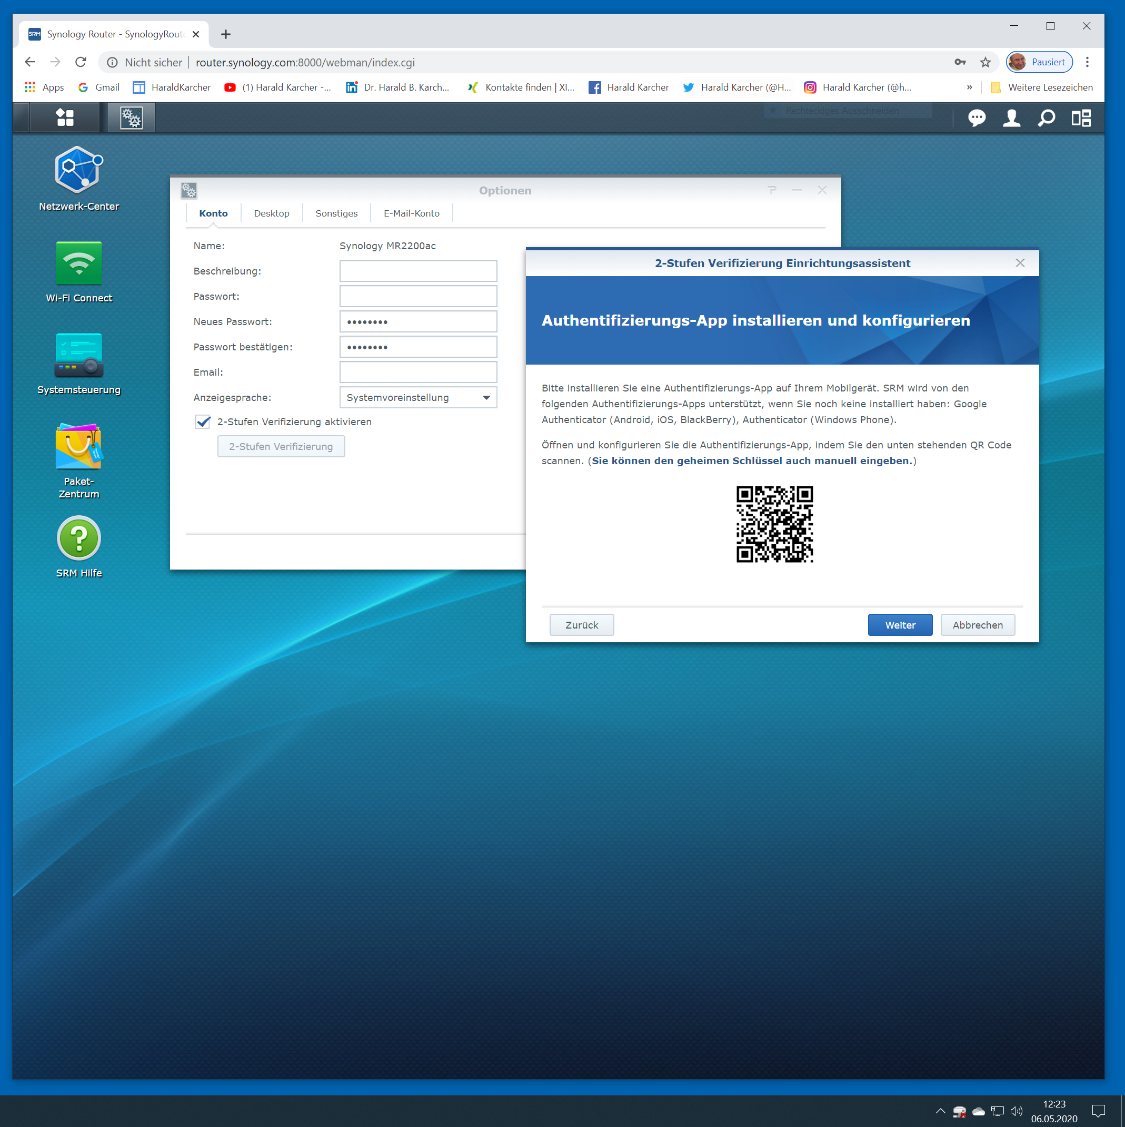
Task: Click the manual secret key link
Action: click(x=751, y=461)
